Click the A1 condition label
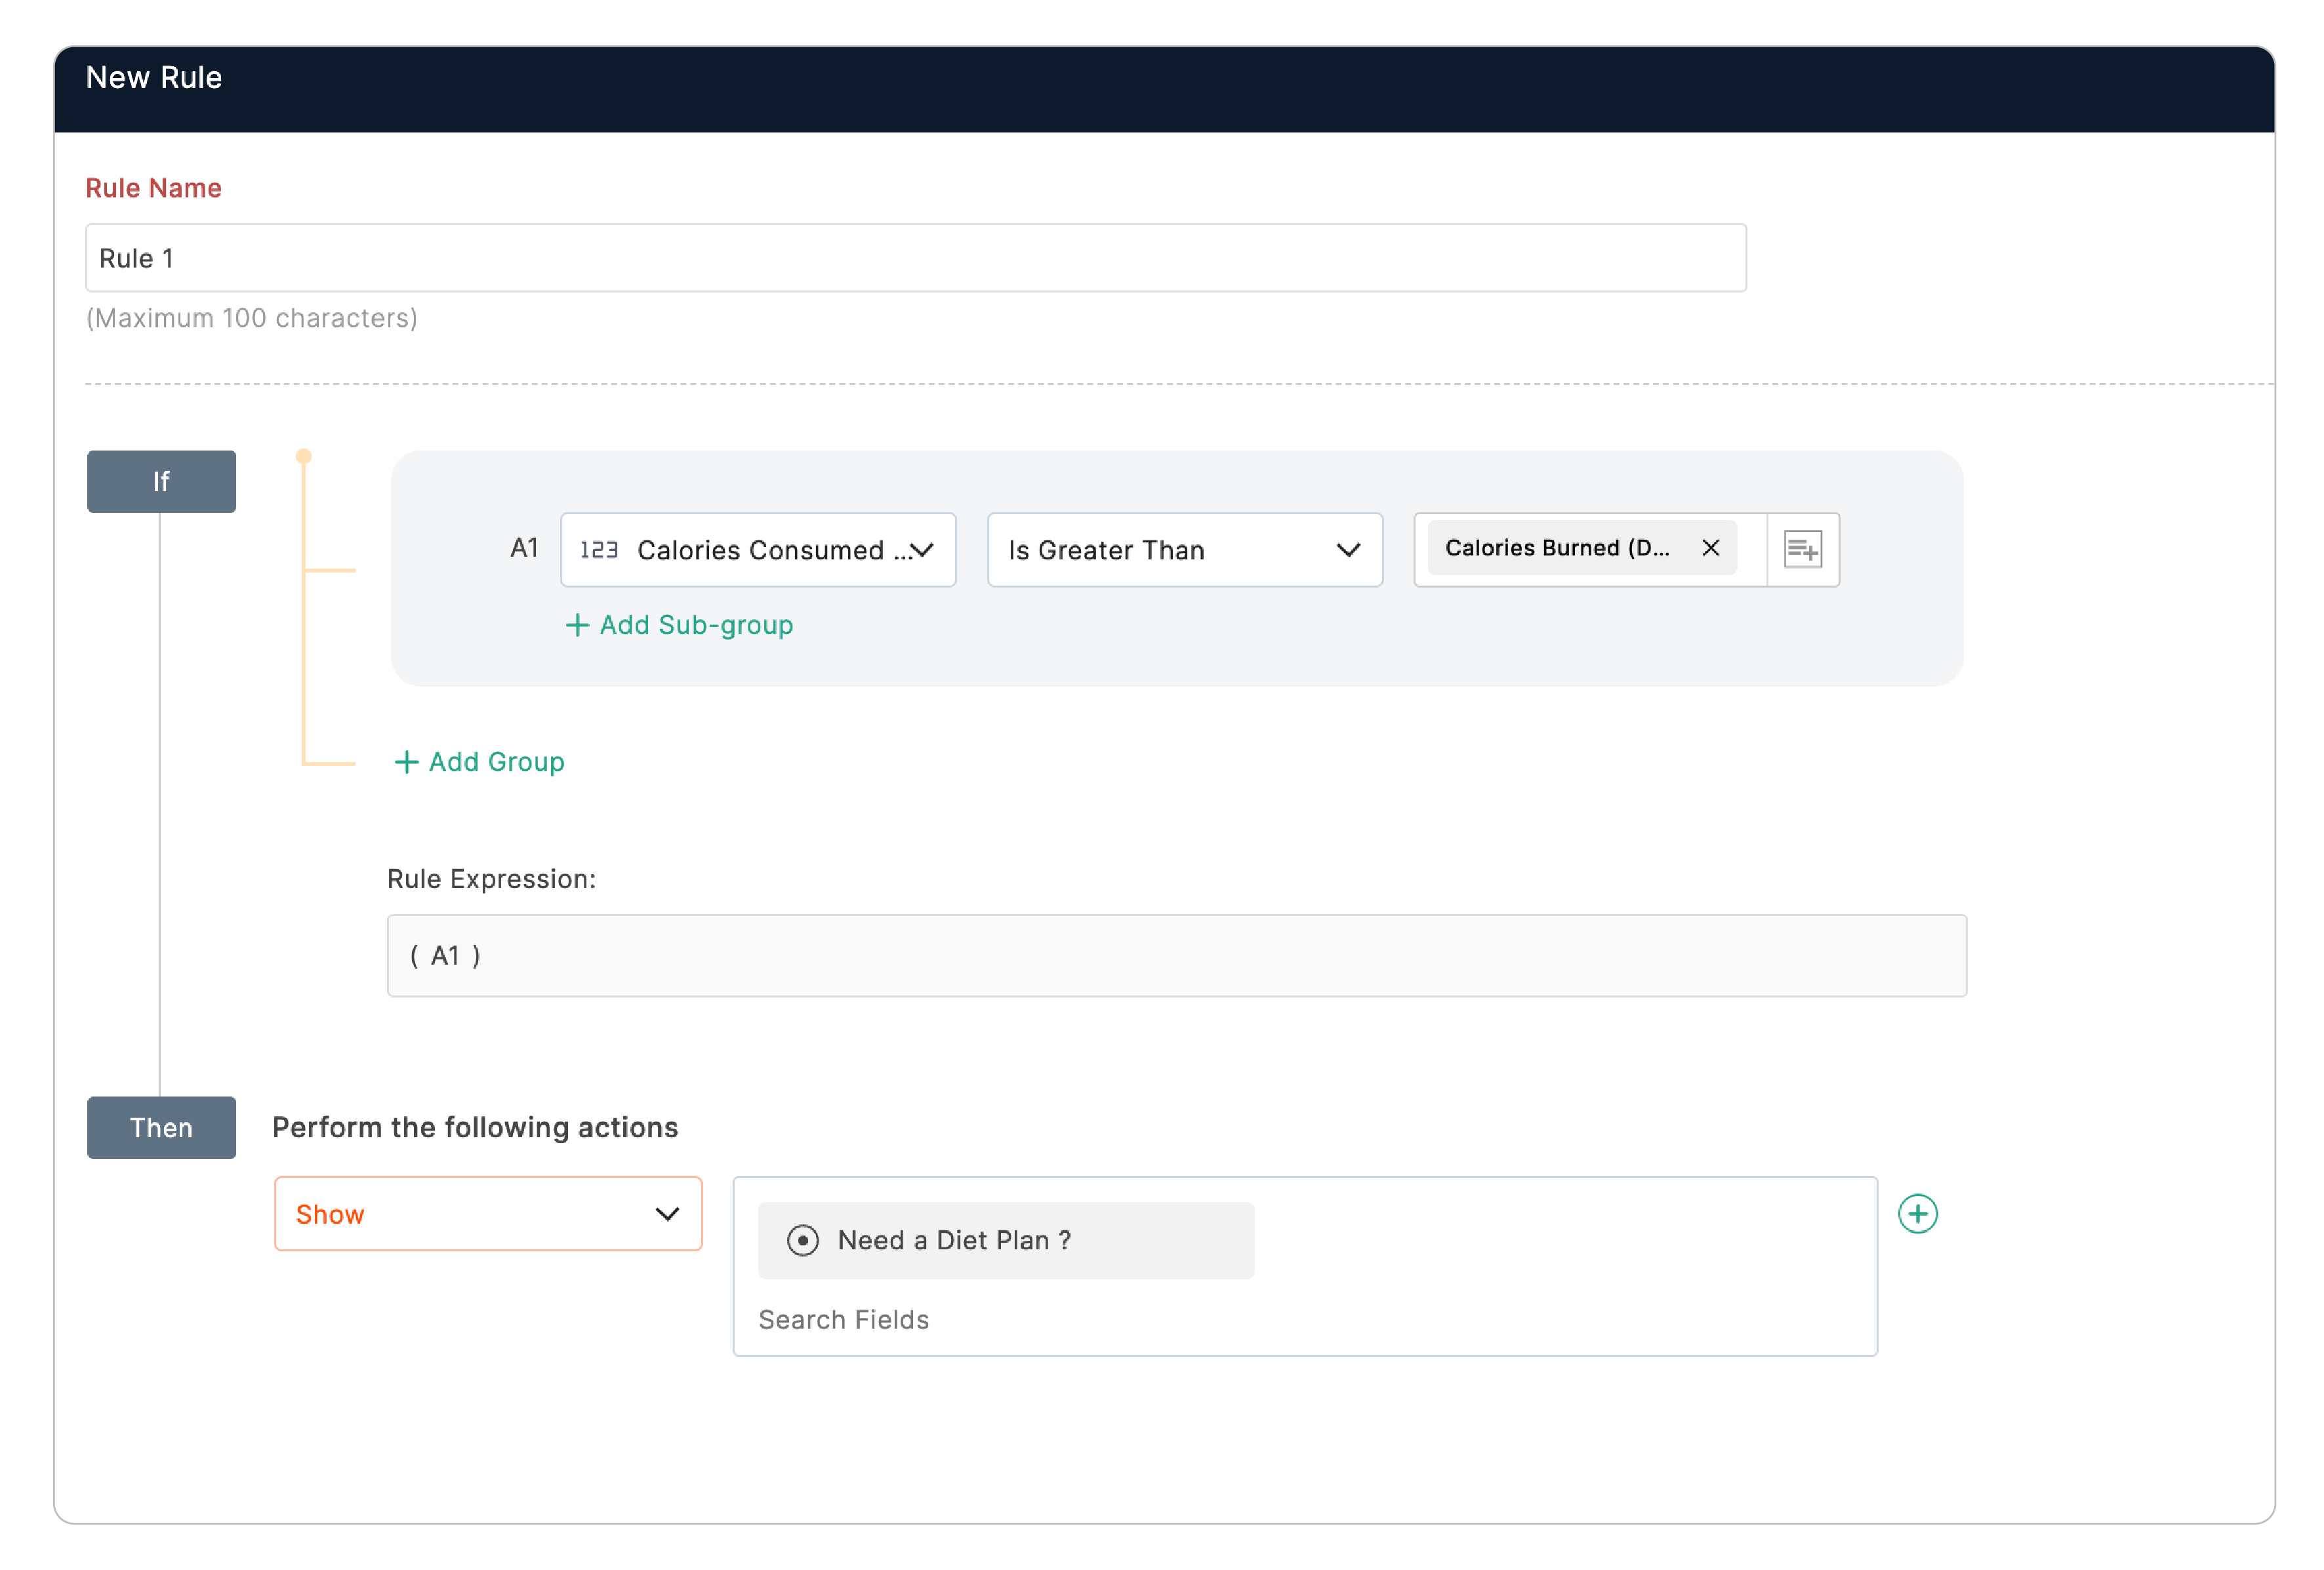This screenshot has height=1570, width=2324. pos(524,548)
